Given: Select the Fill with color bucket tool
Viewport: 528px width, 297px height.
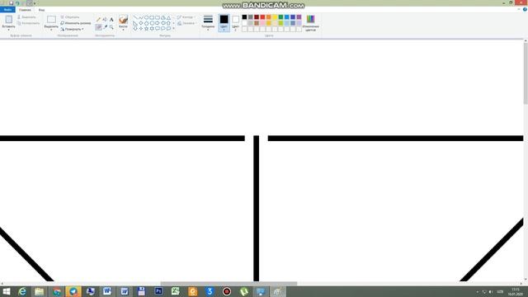Looking at the screenshot, I should (105, 20).
